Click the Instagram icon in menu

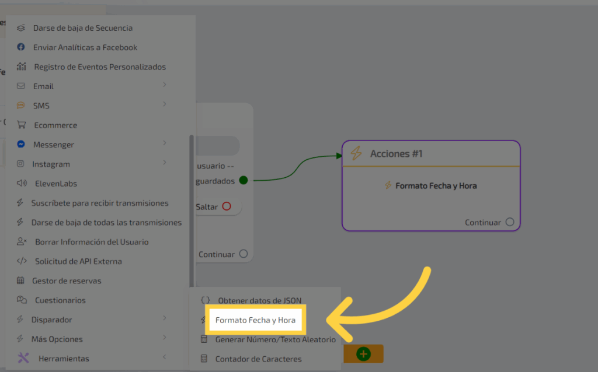pos(20,164)
